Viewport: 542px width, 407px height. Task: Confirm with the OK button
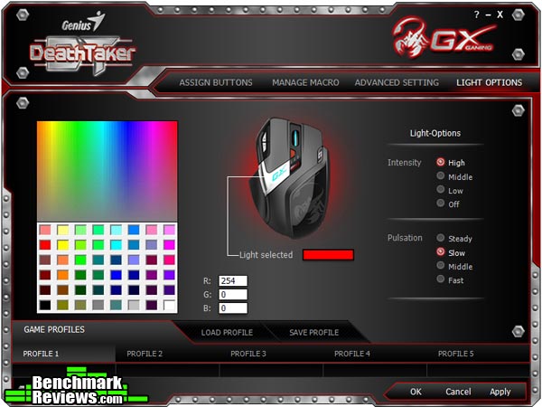pyautogui.click(x=416, y=392)
